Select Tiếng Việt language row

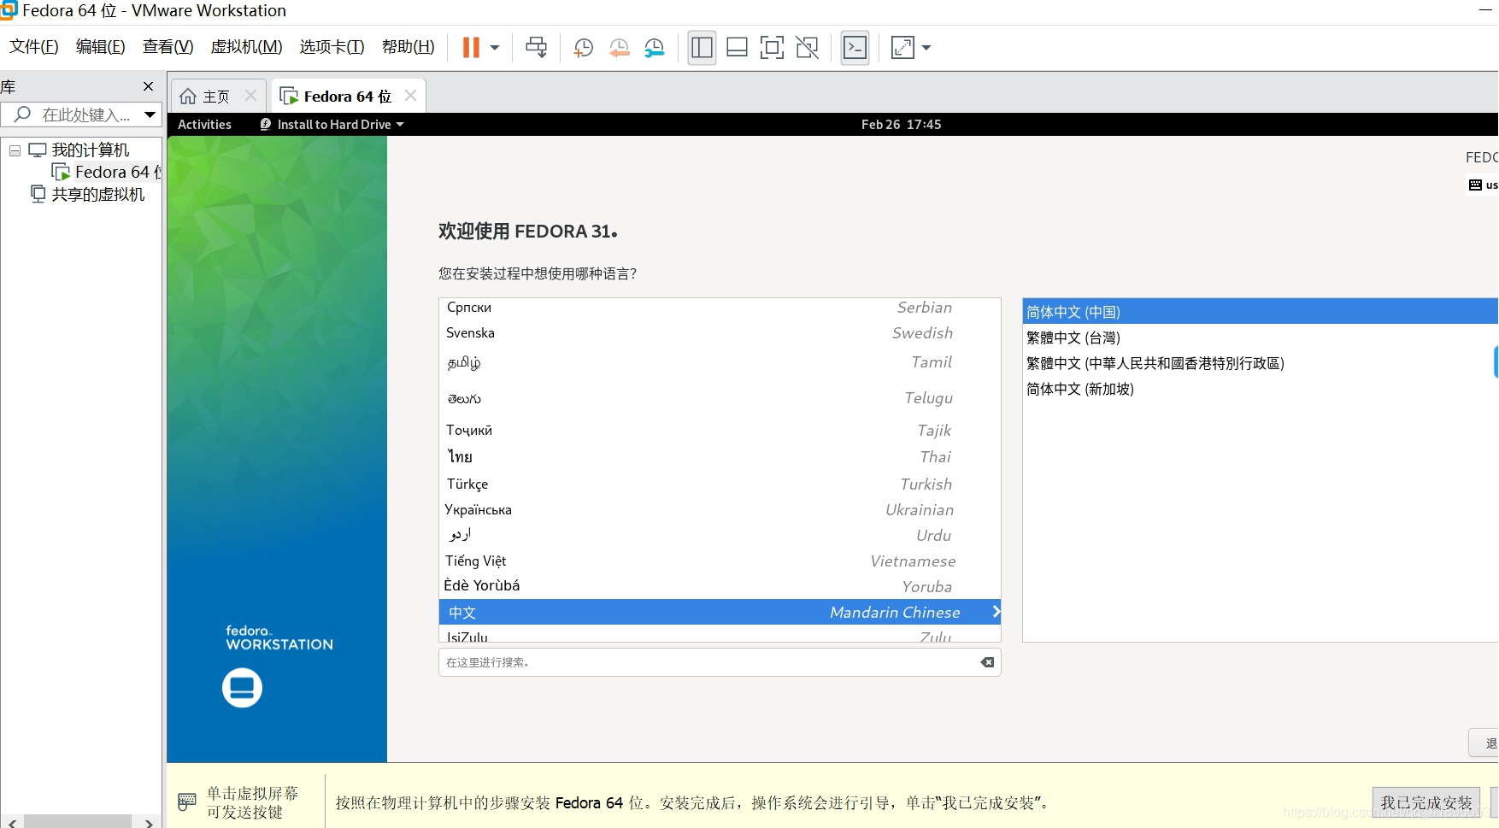point(720,561)
